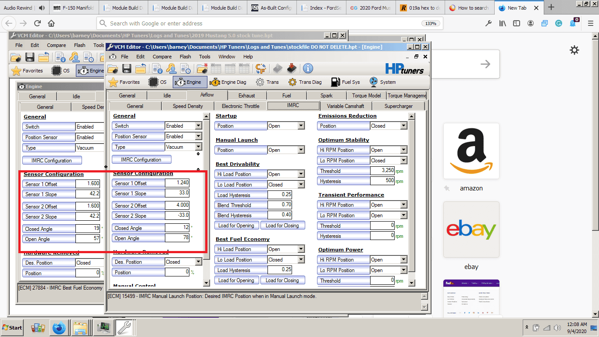The width and height of the screenshot is (599, 337).
Task: Open the Startup Position dropdown
Action: coord(301,126)
